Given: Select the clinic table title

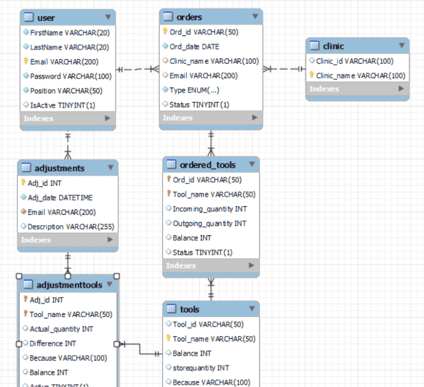Looking at the screenshot, I should point(333,46).
